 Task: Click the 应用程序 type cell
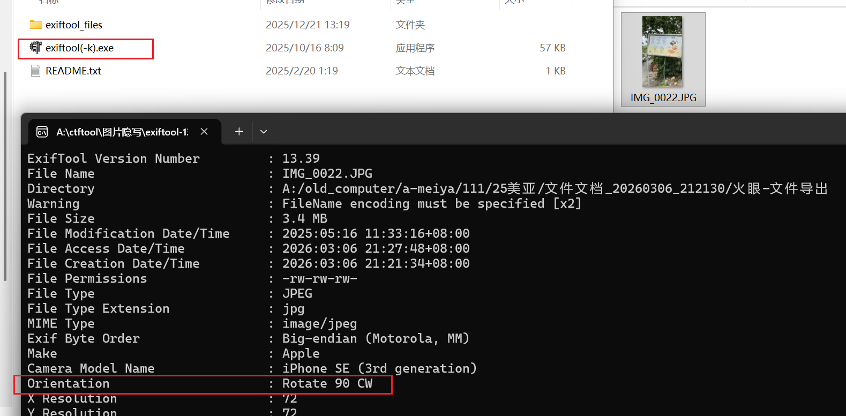[x=415, y=48]
